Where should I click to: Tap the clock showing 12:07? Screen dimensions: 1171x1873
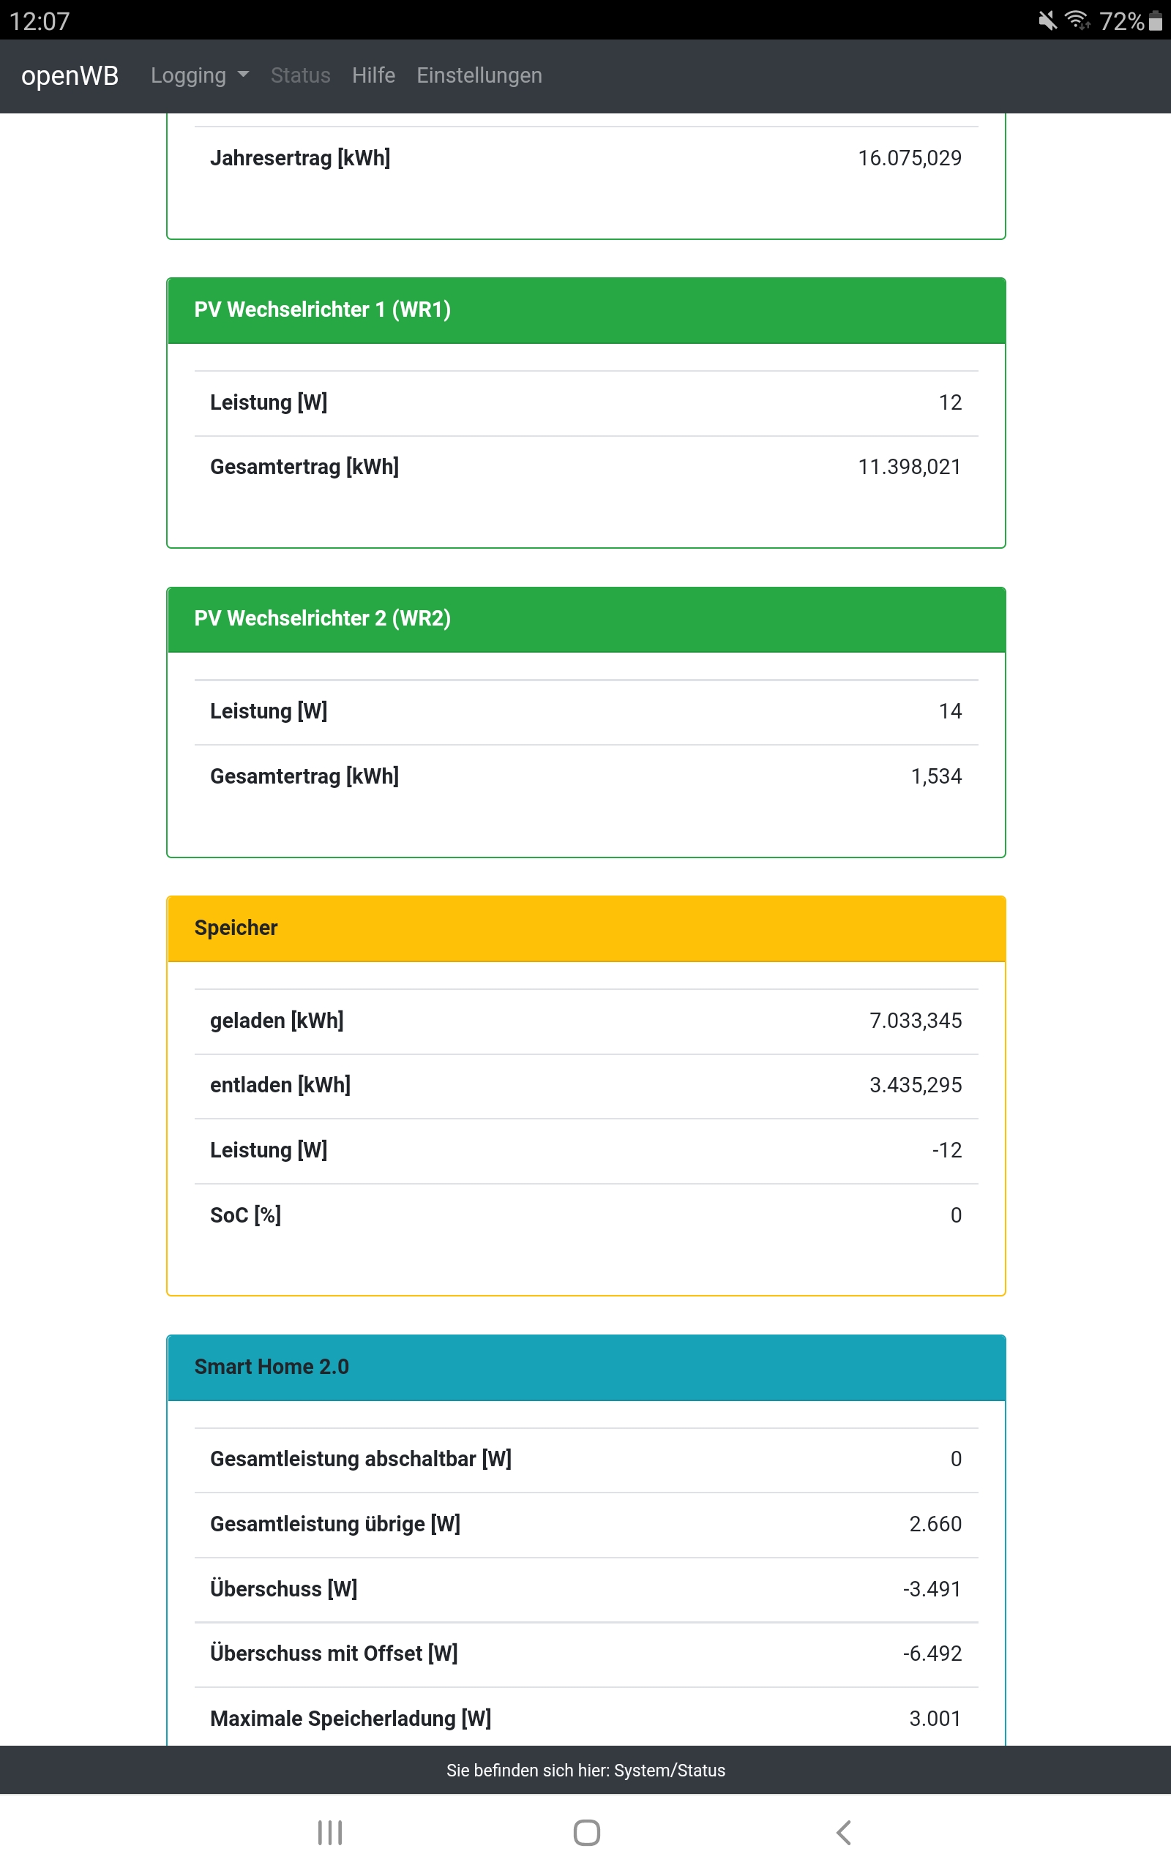(x=40, y=21)
